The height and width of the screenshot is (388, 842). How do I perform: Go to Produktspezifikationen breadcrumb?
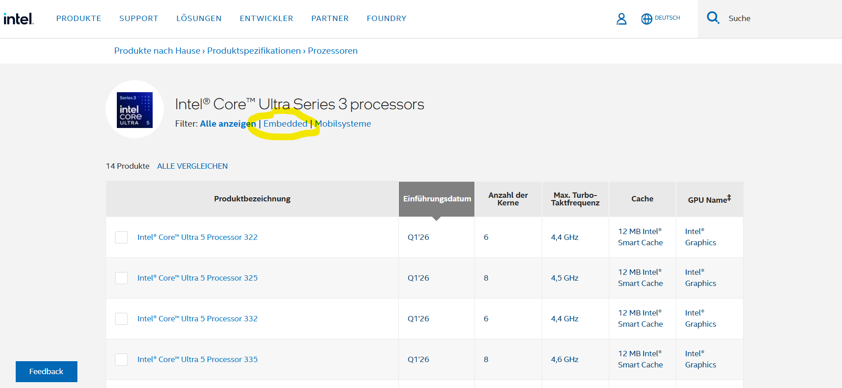coord(254,51)
